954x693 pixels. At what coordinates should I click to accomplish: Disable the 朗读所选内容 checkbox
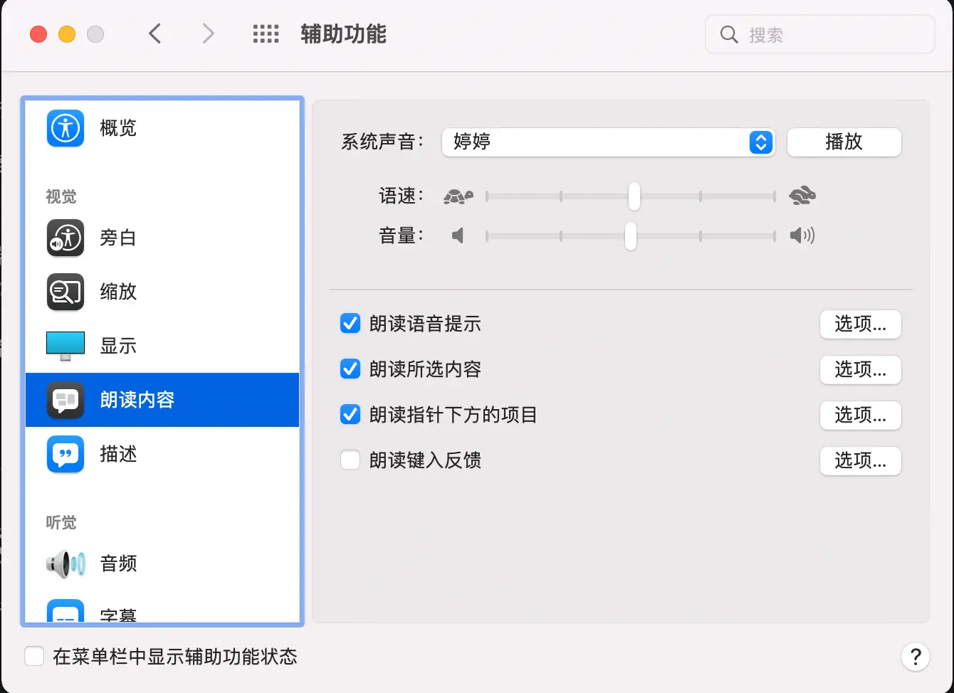350,369
